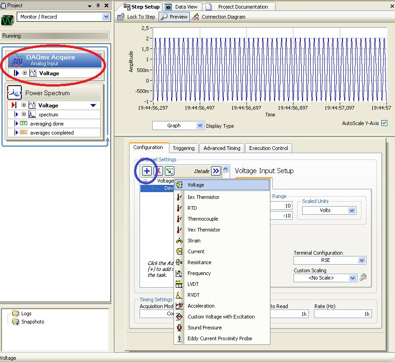This screenshot has width=395, height=362.
Task: Toggle the AutoScale Y-Axis checkbox
Action: [384, 123]
